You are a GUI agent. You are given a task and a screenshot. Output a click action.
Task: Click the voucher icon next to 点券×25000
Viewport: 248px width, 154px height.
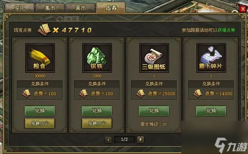click(x=140, y=93)
